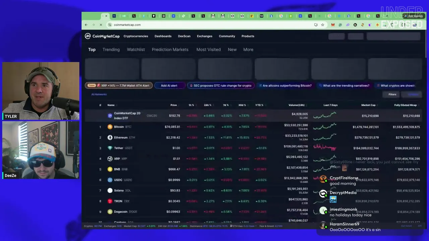Click the Tether coin icon
The width and height of the screenshot is (429, 241).
click(x=110, y=148)
